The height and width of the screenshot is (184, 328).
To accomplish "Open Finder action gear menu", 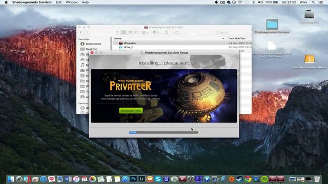I will (x=156, y=32).
